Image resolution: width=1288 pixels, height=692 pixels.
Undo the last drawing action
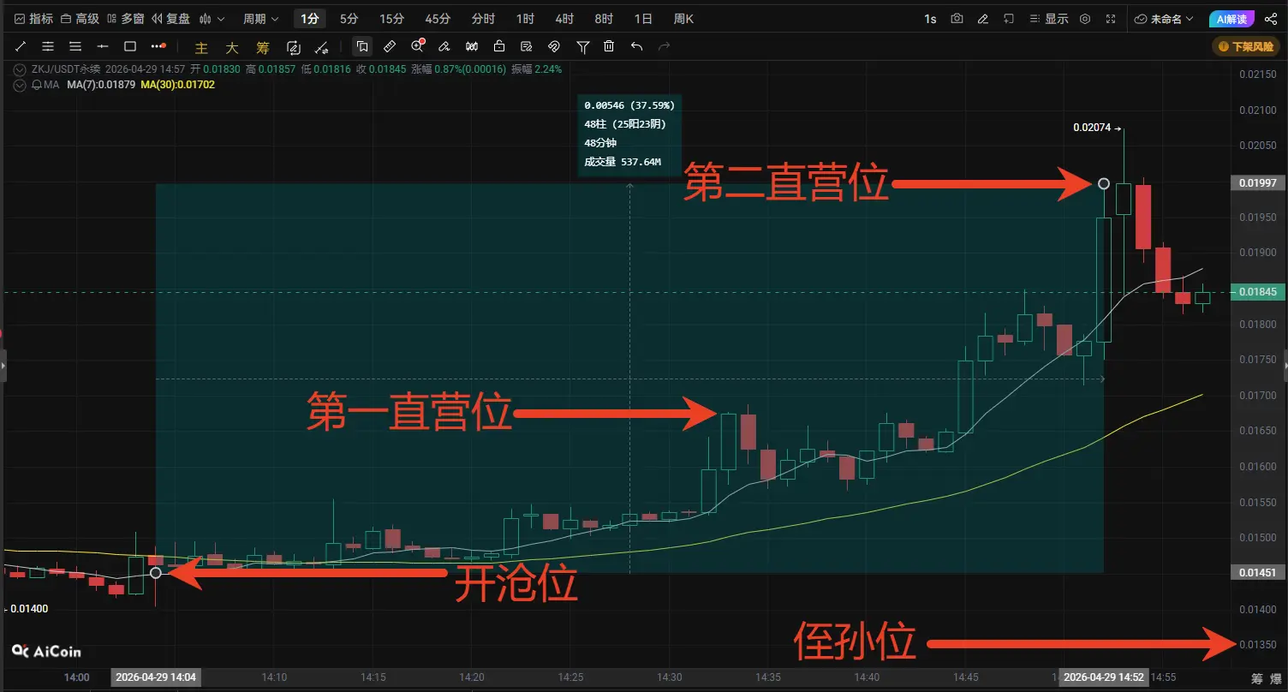click(636, 46)
